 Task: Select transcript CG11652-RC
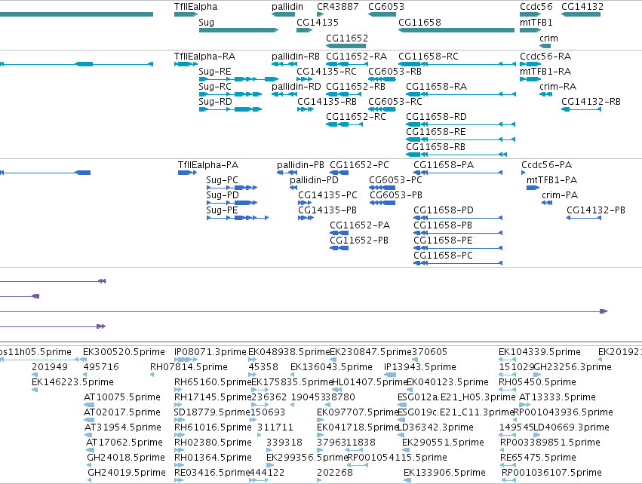click(344, 124)
